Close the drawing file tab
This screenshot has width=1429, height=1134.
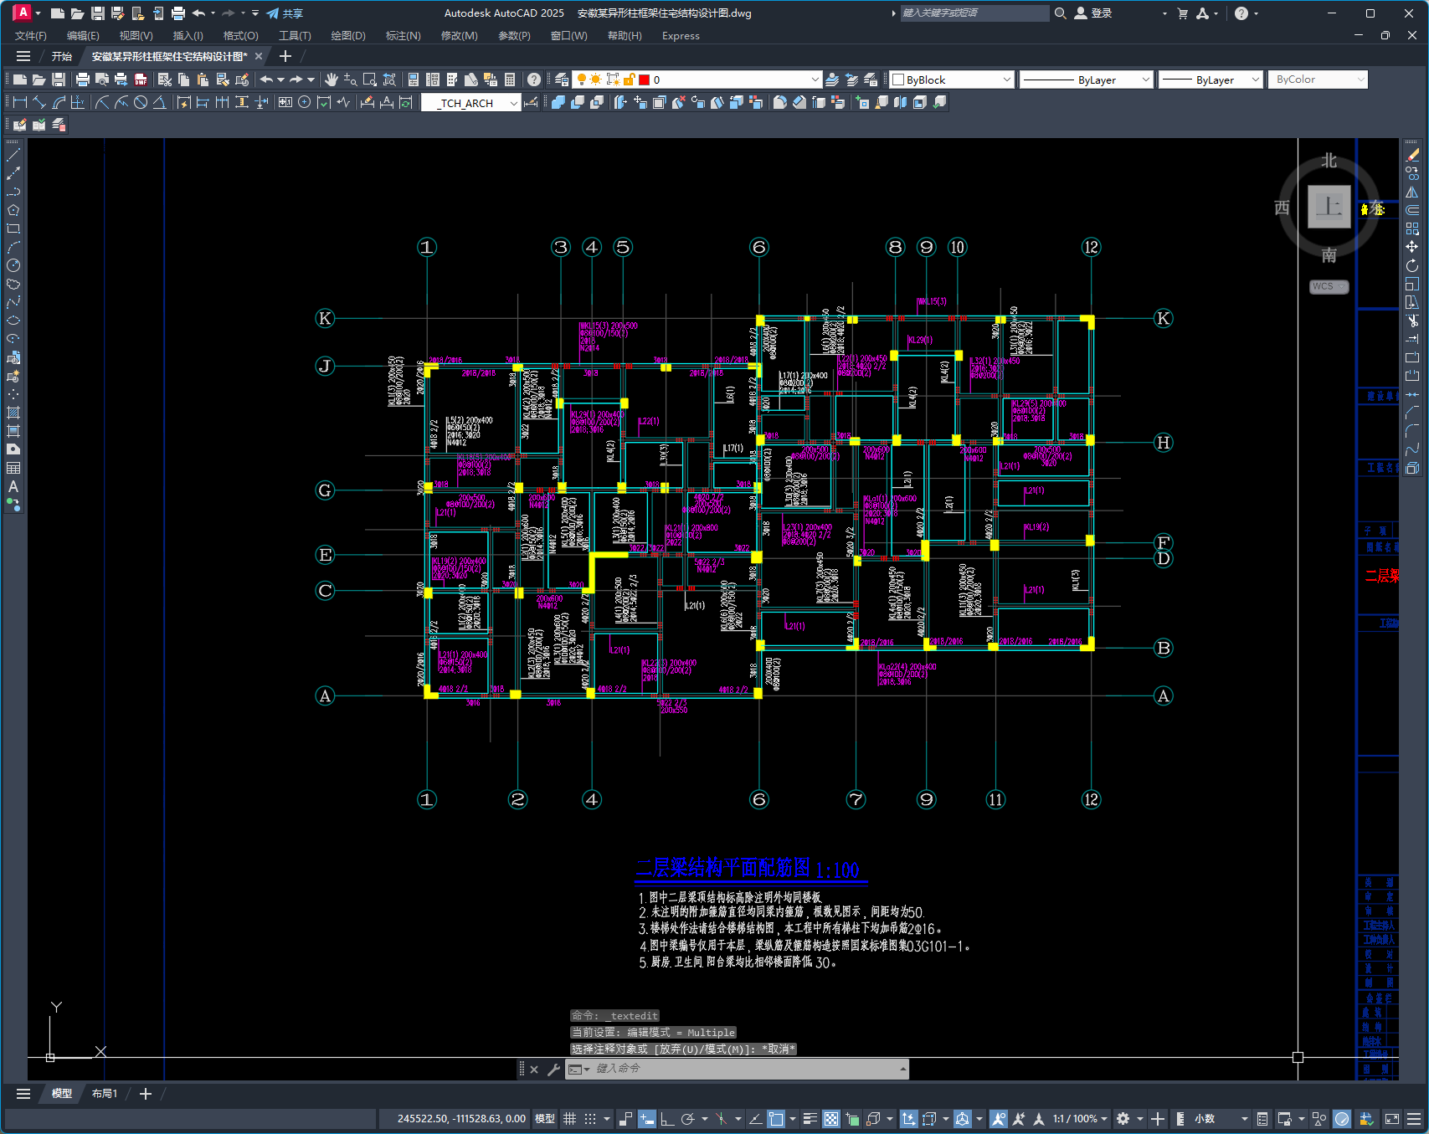259,56
